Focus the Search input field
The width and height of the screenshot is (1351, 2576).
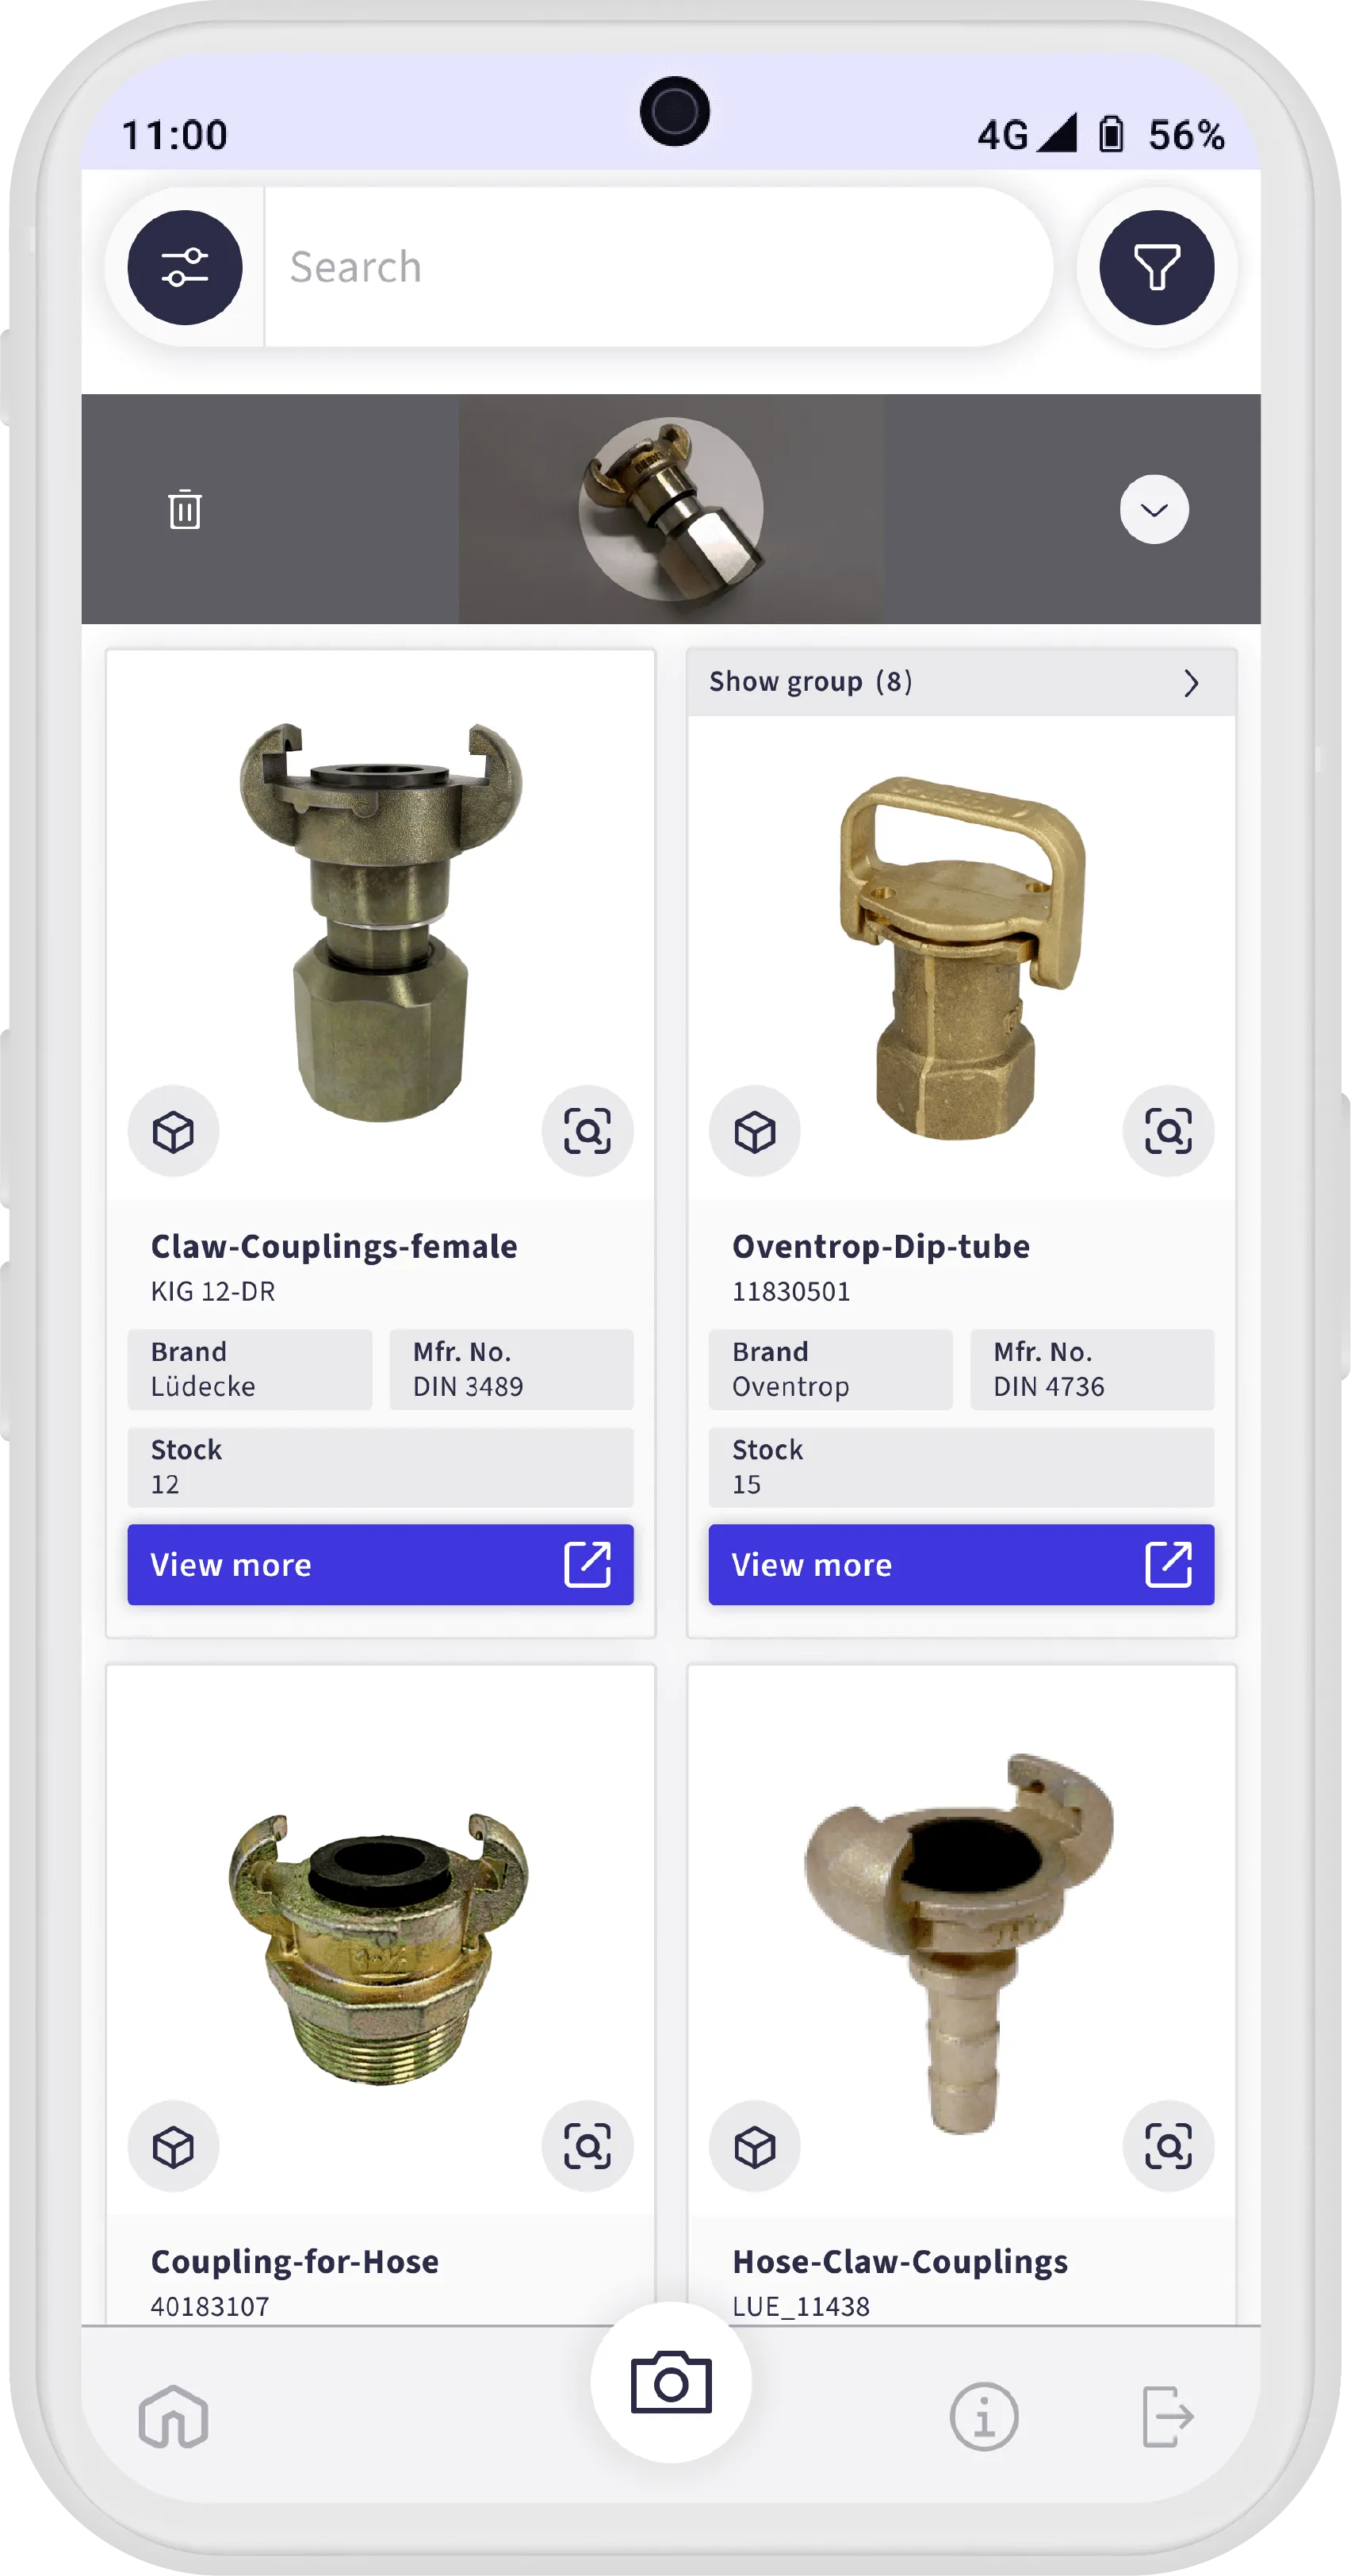[x=658, y=267]
